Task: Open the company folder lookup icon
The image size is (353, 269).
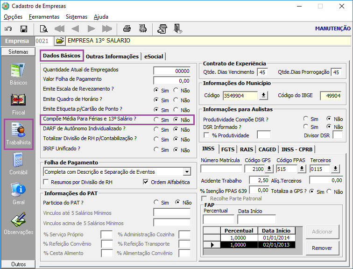Action: pyautogui.click(x=59, y=41)
